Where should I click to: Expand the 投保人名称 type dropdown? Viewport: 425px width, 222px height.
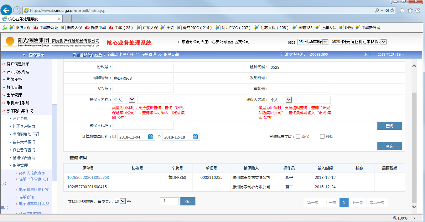coord(132,99)
